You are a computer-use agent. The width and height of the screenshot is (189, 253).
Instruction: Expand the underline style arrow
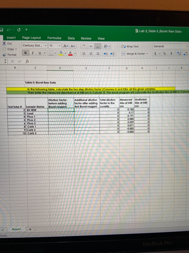[x=45, y=53]
